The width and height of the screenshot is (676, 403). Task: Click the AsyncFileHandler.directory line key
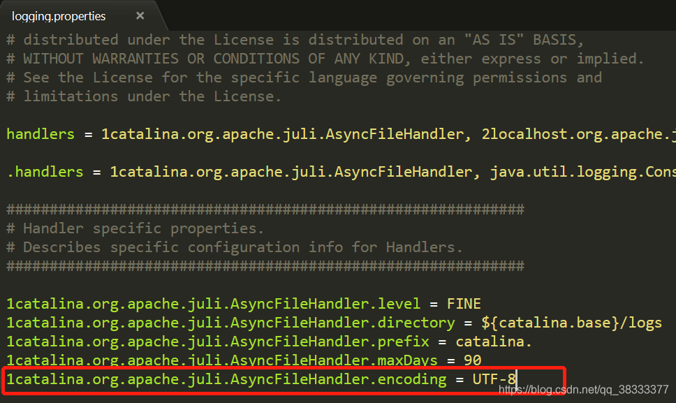tap(230, 323)
